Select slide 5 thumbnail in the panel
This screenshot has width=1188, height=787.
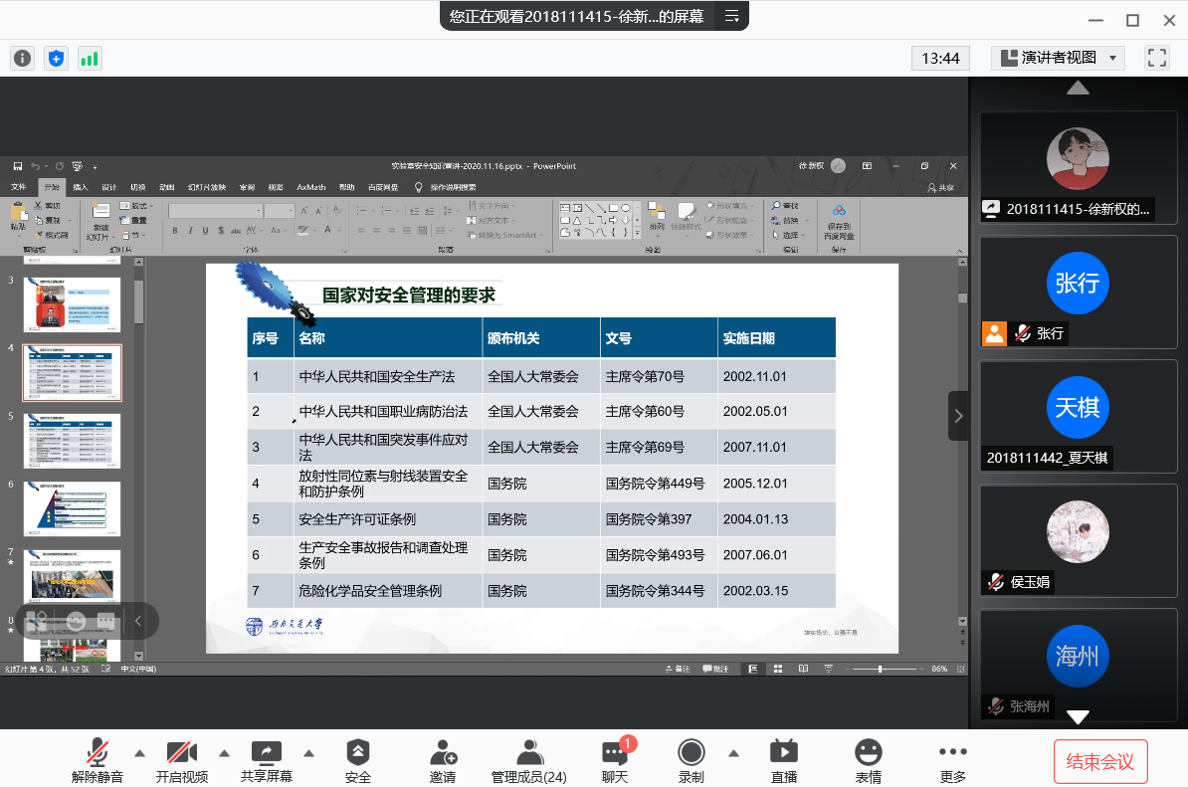(72, 441)
